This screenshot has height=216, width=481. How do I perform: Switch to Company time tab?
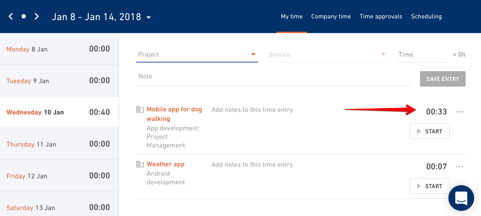tap(331, 16)
